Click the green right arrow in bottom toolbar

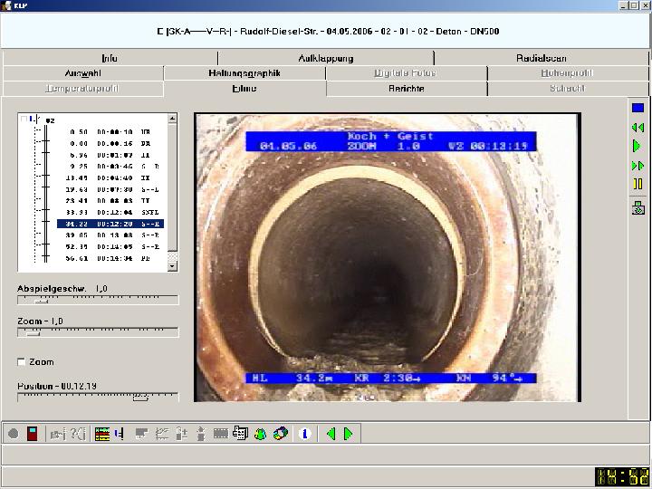348,434
